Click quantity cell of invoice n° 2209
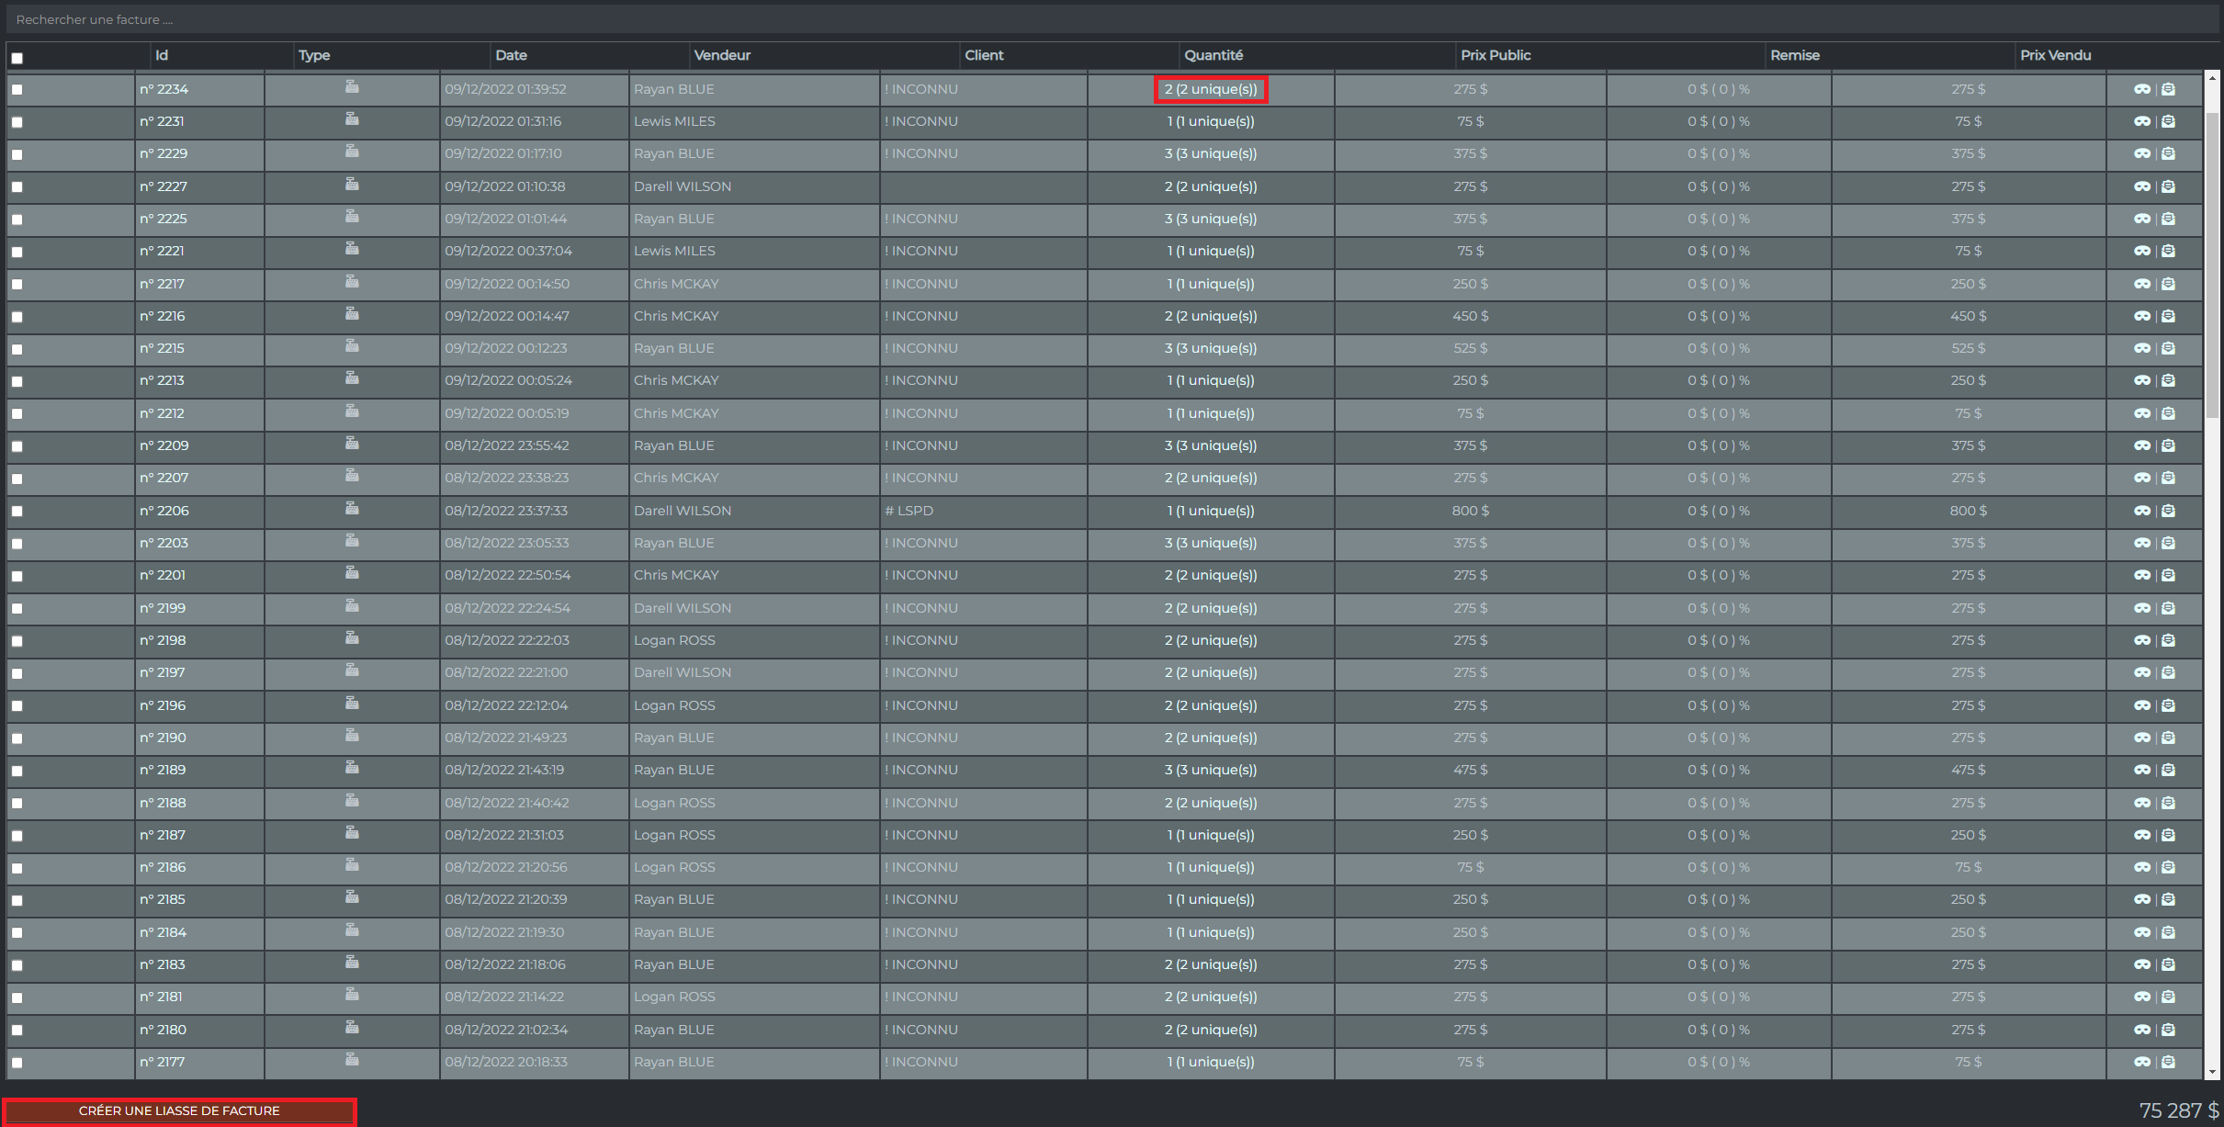Screen dimensions: 2224x1127 [1211, 445]
